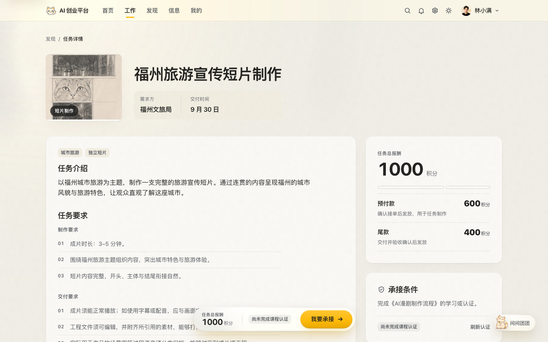Click 确认接单后发放，用于任务制作 note
548x342 pixels.
tap(412, 214)
